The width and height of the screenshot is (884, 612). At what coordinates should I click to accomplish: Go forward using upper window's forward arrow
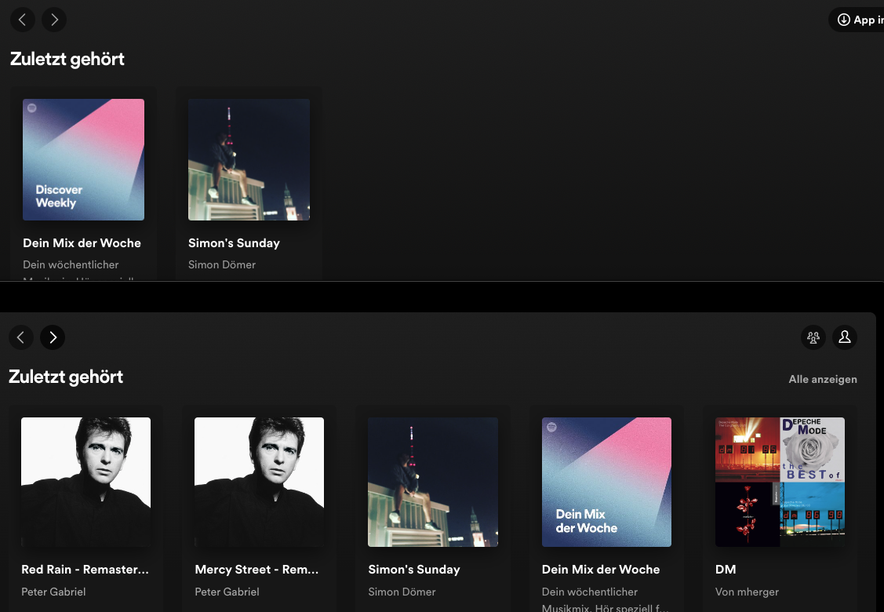54,20
